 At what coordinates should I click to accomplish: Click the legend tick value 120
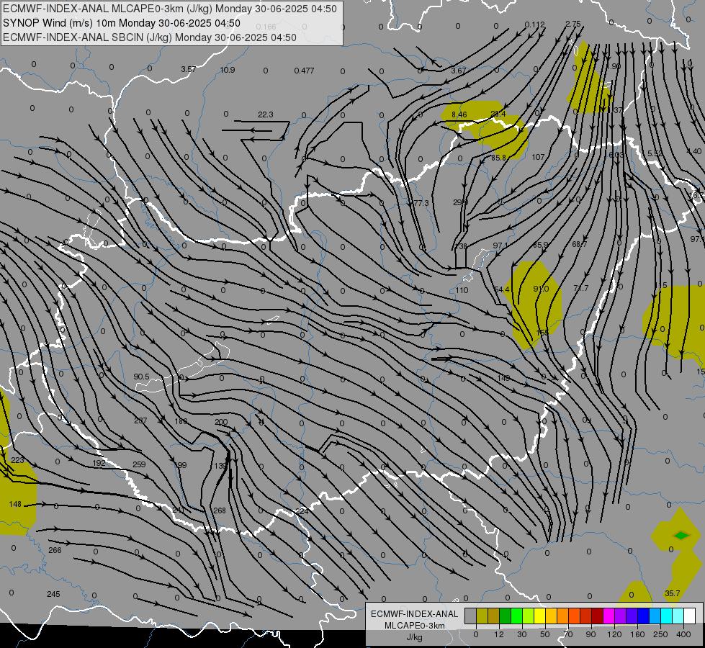pos(614,634)
